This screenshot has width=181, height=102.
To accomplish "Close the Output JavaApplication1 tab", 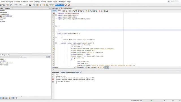I will tap(80, 72).
